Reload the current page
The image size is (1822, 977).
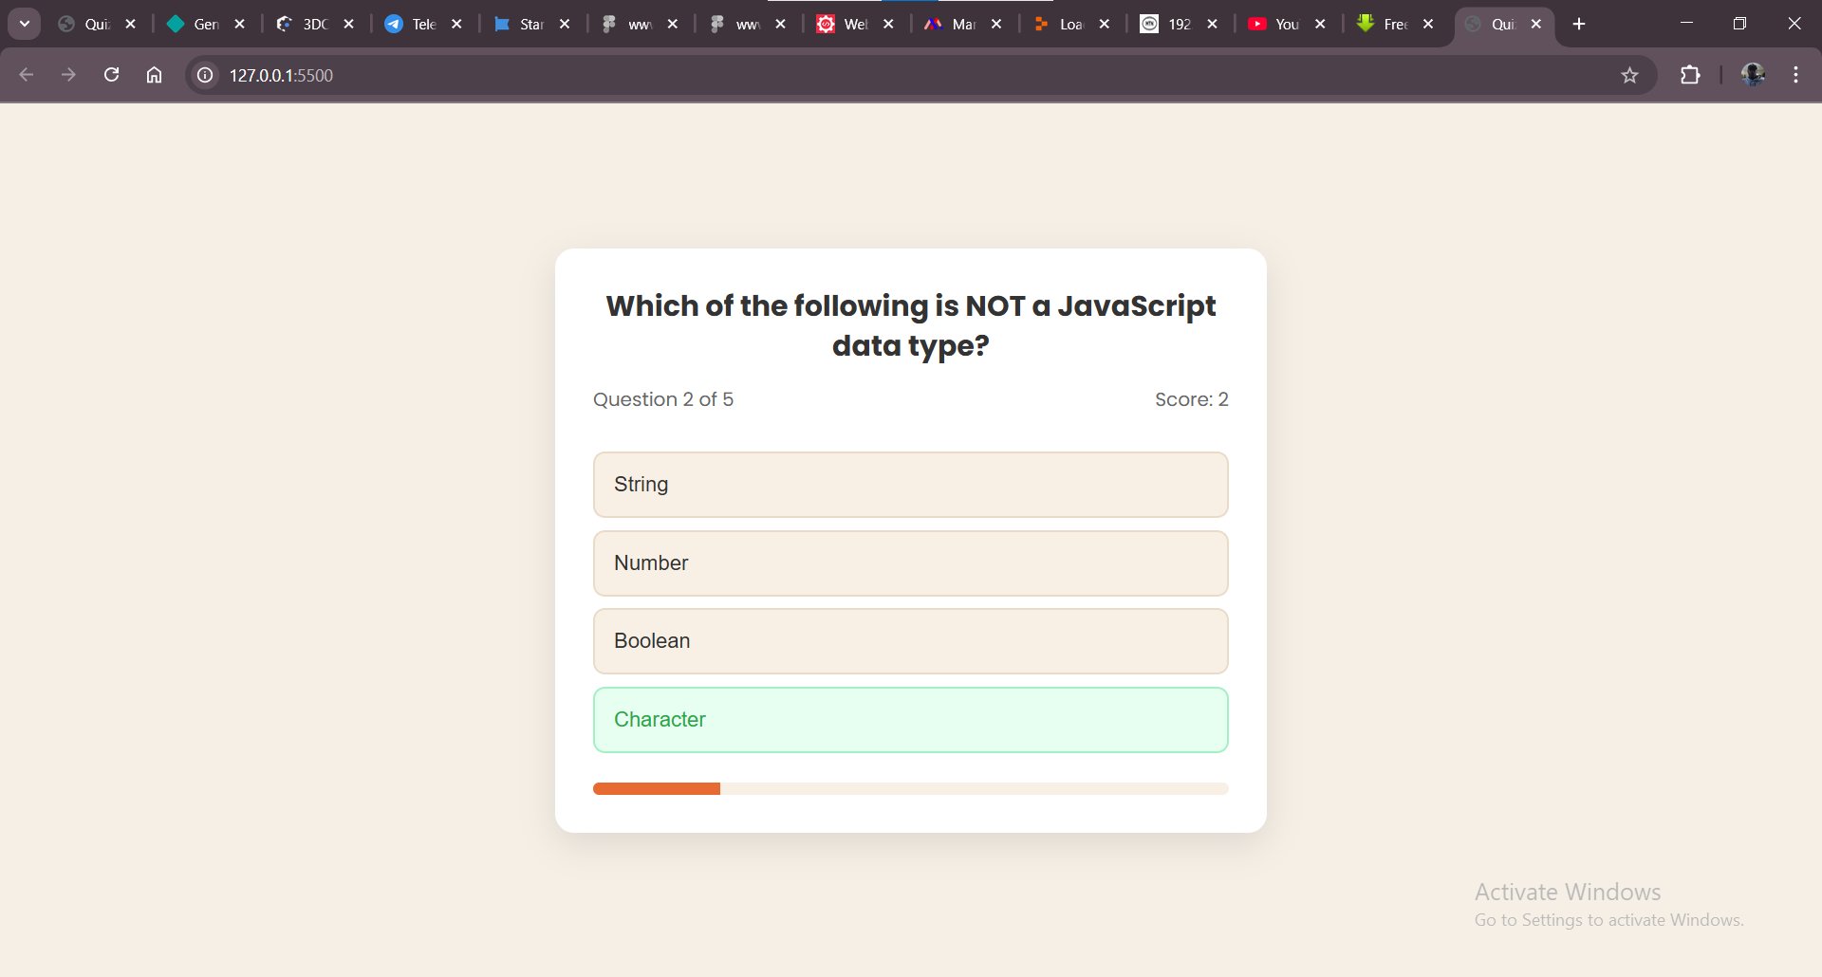(111, 75)
